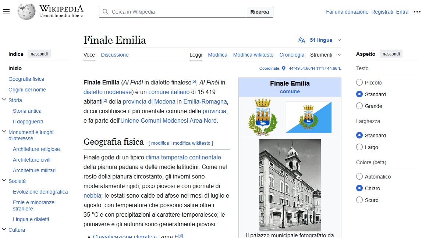Open the palazzo municipale photo

(x=290, y=184)
